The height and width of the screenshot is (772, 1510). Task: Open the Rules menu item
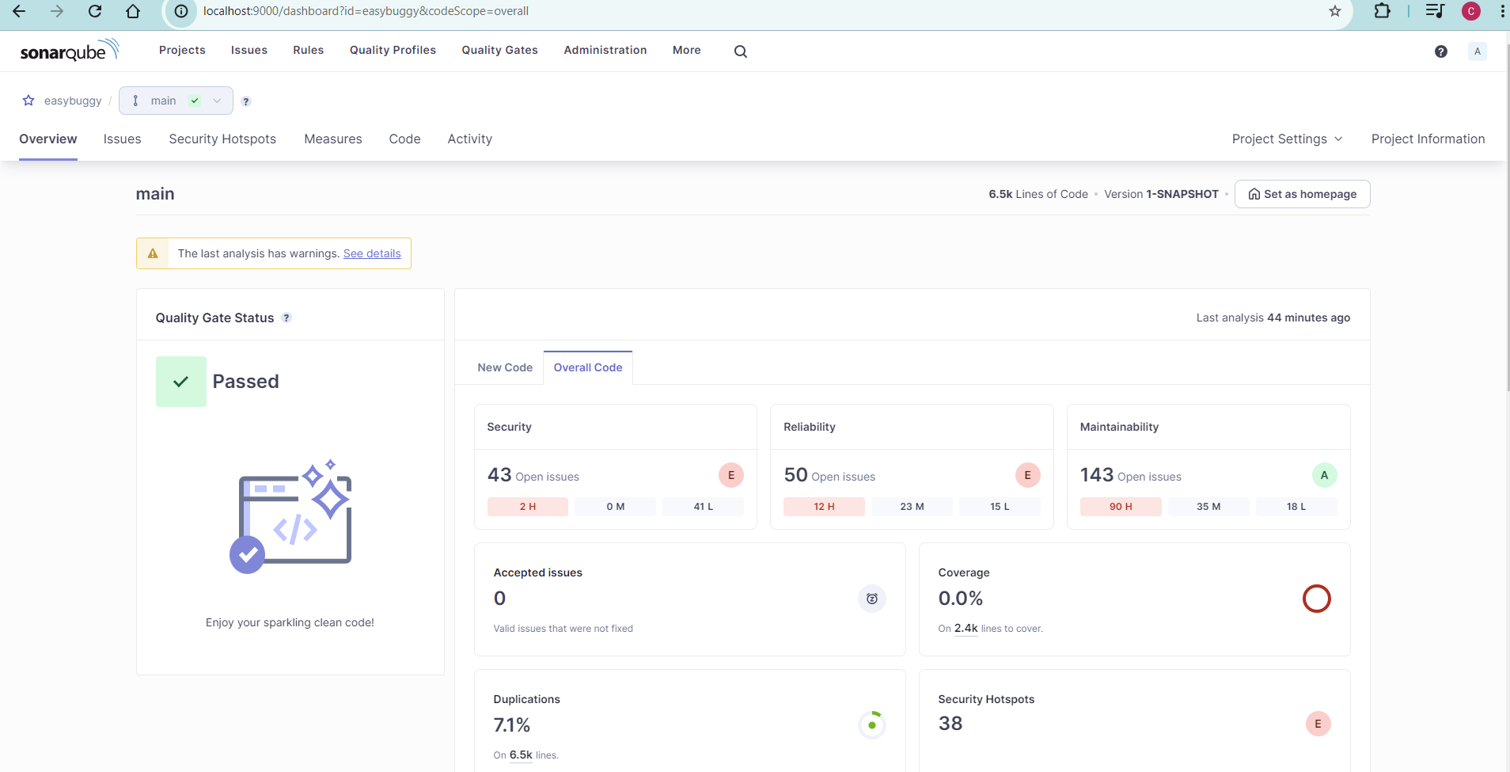click(308, 50)
